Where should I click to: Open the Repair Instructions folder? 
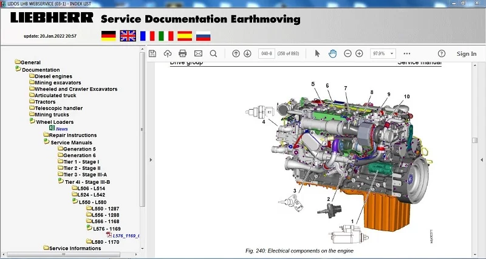coord(70,135)
